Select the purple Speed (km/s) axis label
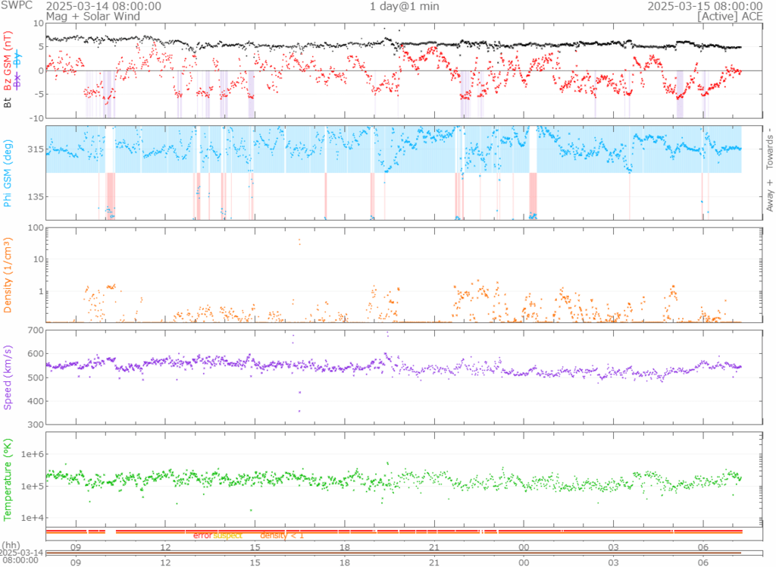The height and width of the screenshot is (567, 776). tap(8, 377)
